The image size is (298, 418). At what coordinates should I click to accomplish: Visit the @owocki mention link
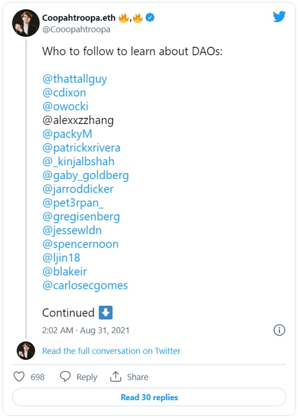65,106
